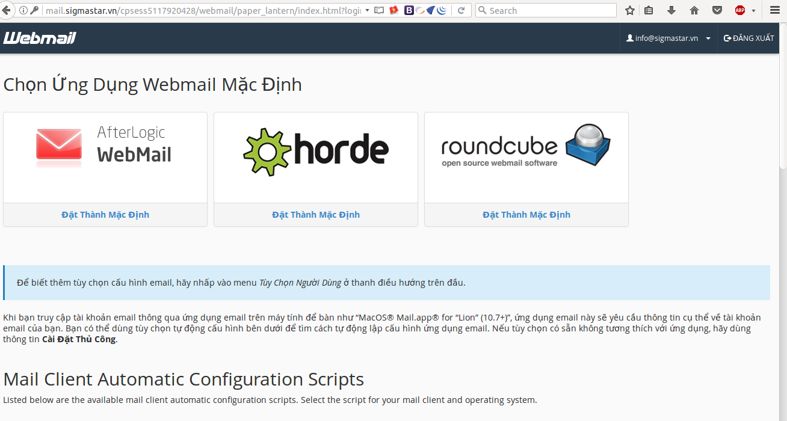This screenshot has height=421, width=787.
Task: Click the italic text "Tùy Chọn Người Dùng"
Action: point(300,283)
